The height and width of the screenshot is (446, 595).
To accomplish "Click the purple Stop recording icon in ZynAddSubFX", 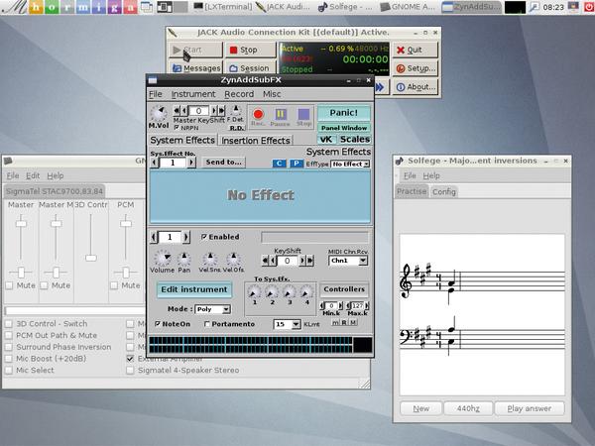I will [303, 115].
